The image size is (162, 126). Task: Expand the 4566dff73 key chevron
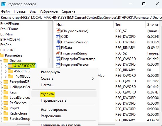6,71
